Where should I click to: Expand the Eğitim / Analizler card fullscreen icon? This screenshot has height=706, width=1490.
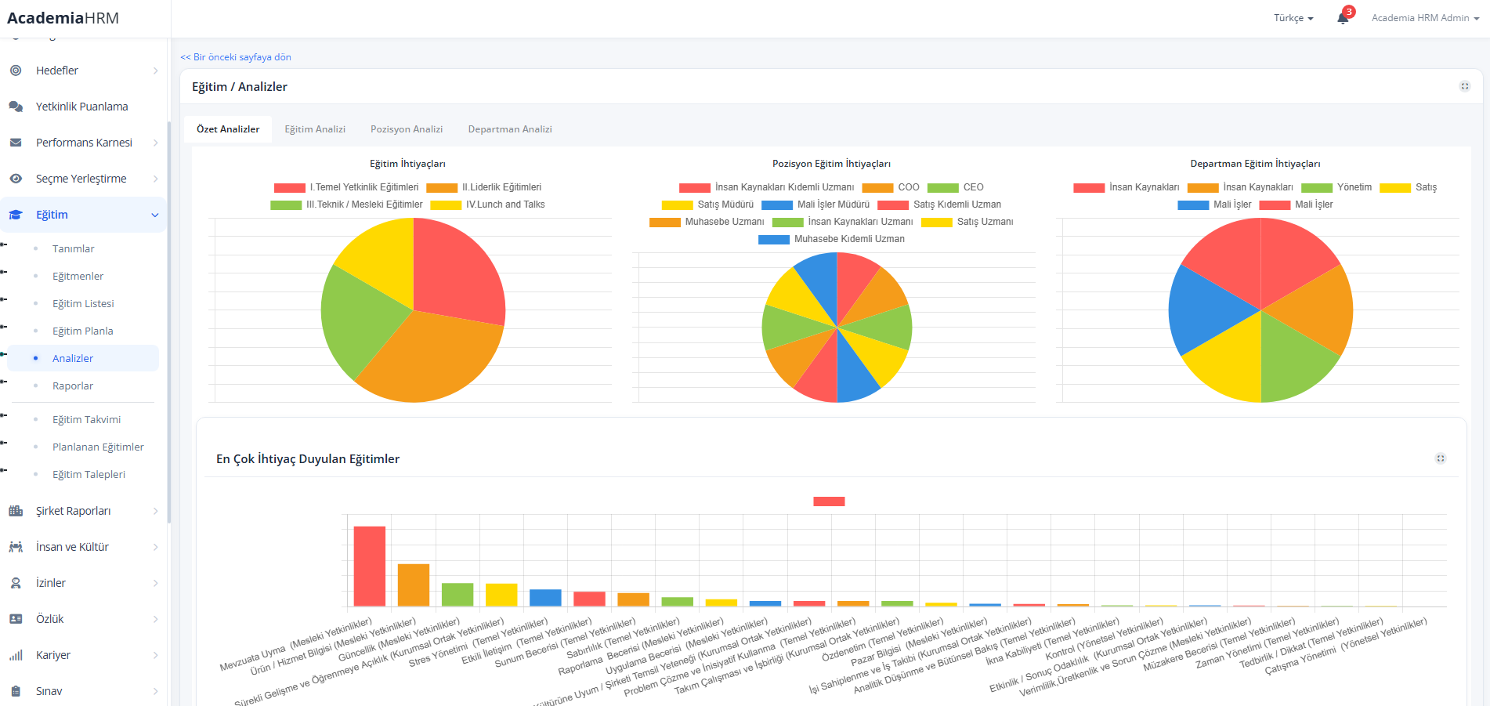(x=1465, y=86)
